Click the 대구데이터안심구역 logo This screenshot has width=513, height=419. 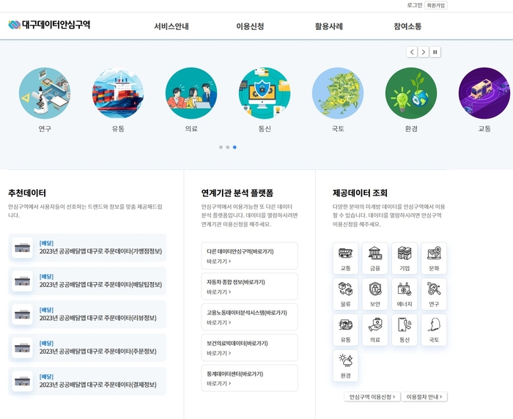pyautogui.click(x=49, y=24)
